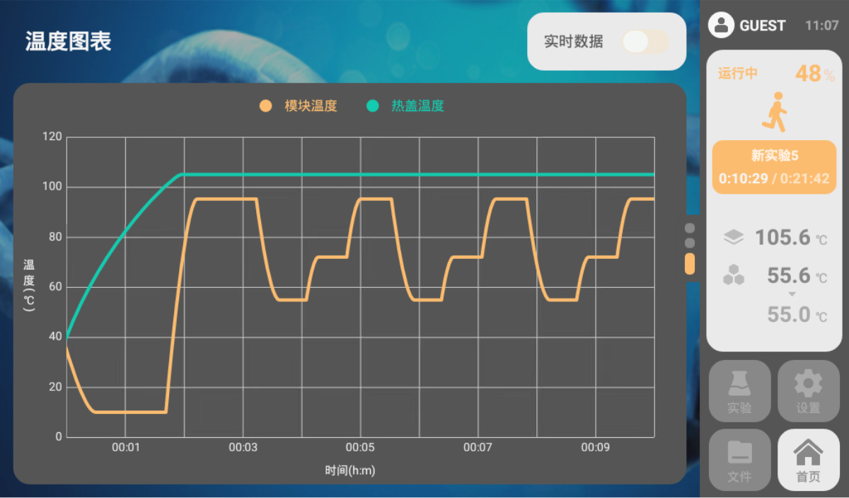The height and width of the screenshot is (498, 849).
Task: Click the 48% progress readout
Action: pyautogui.click(x=814, y=74)
